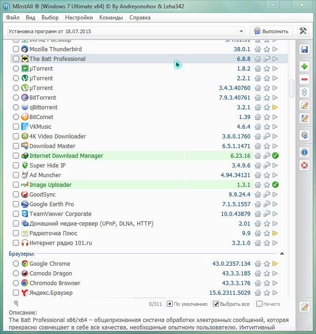The image size is (316, 334).
Task: Click the Chromodo Browser row name
Action: [x=55, y=283]
